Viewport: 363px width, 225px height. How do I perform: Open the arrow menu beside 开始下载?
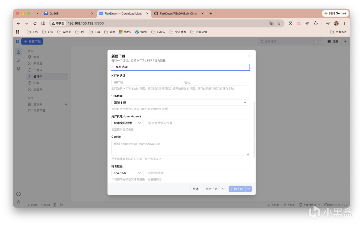[x=249, y=189]
